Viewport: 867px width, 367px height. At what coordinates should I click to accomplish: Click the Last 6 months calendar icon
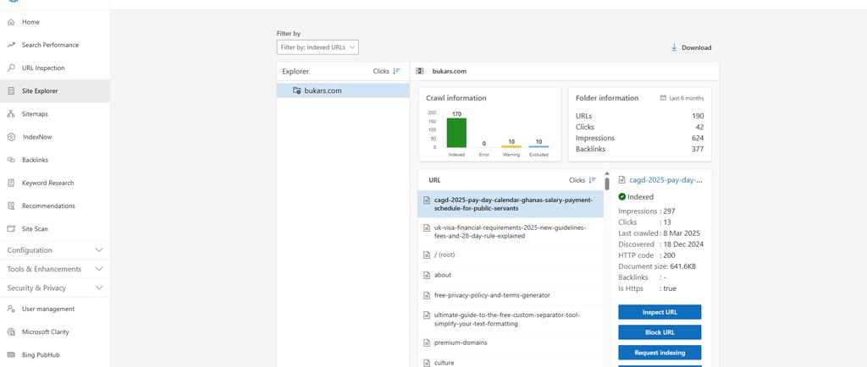(x=663, y=98)
